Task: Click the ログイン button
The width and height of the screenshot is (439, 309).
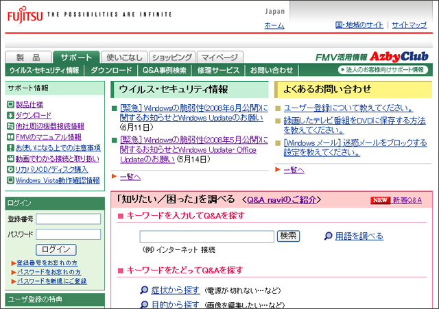Action: click(x=56, y=249)
